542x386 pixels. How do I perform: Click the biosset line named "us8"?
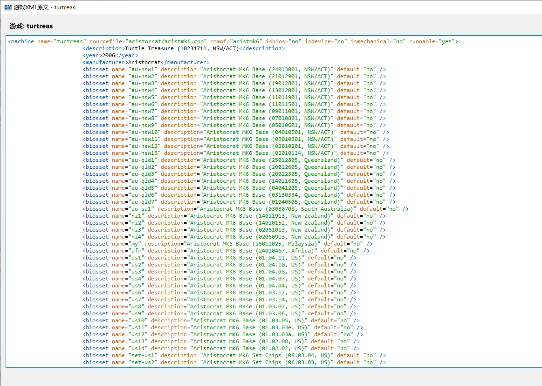click(220, 306)
